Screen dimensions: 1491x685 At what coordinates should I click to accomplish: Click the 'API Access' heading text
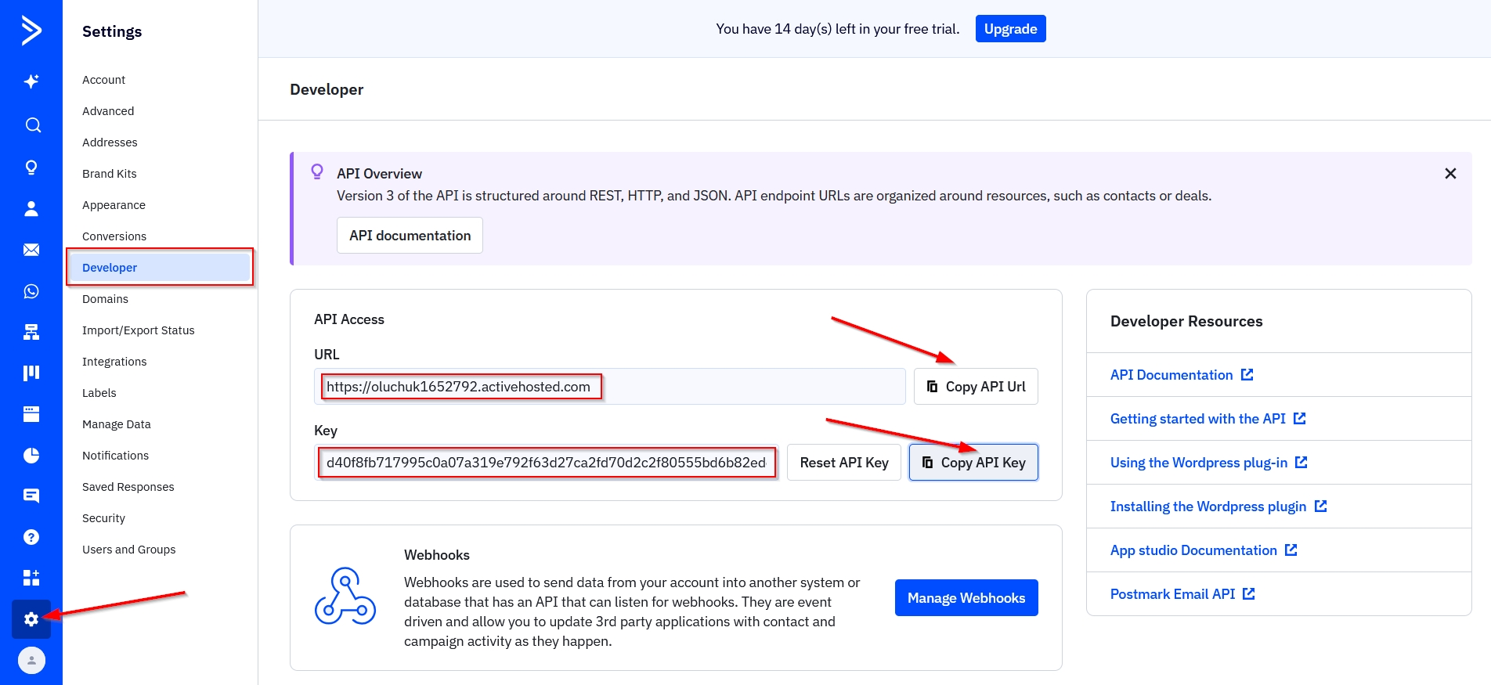tap(349, 319)
